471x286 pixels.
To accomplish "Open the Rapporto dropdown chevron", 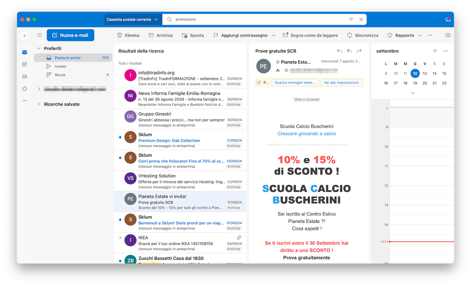I will [x=420, y=35].
